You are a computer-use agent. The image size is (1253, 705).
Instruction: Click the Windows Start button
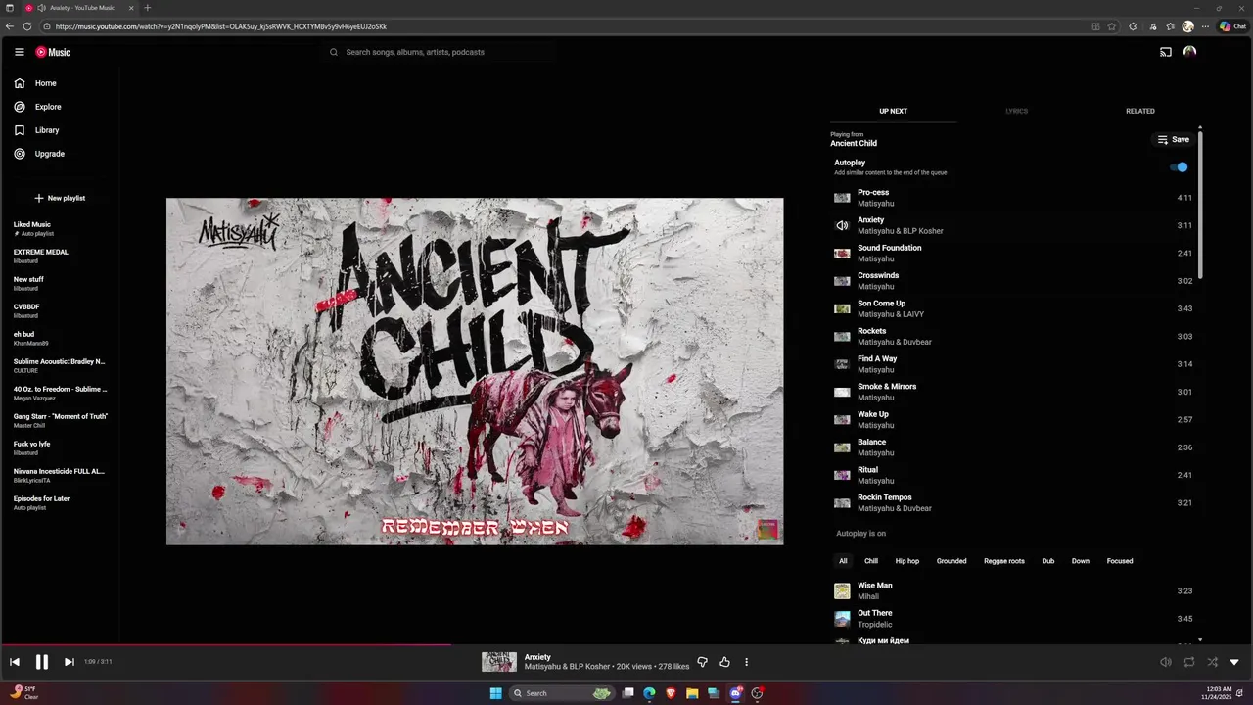click(495, 693)
